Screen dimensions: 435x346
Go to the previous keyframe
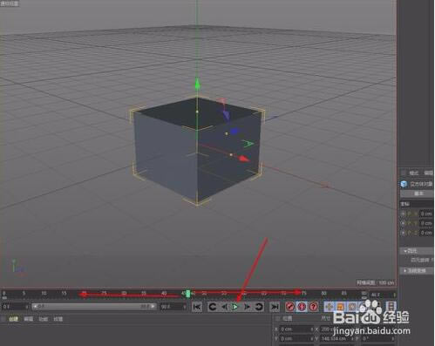[213, 307]
